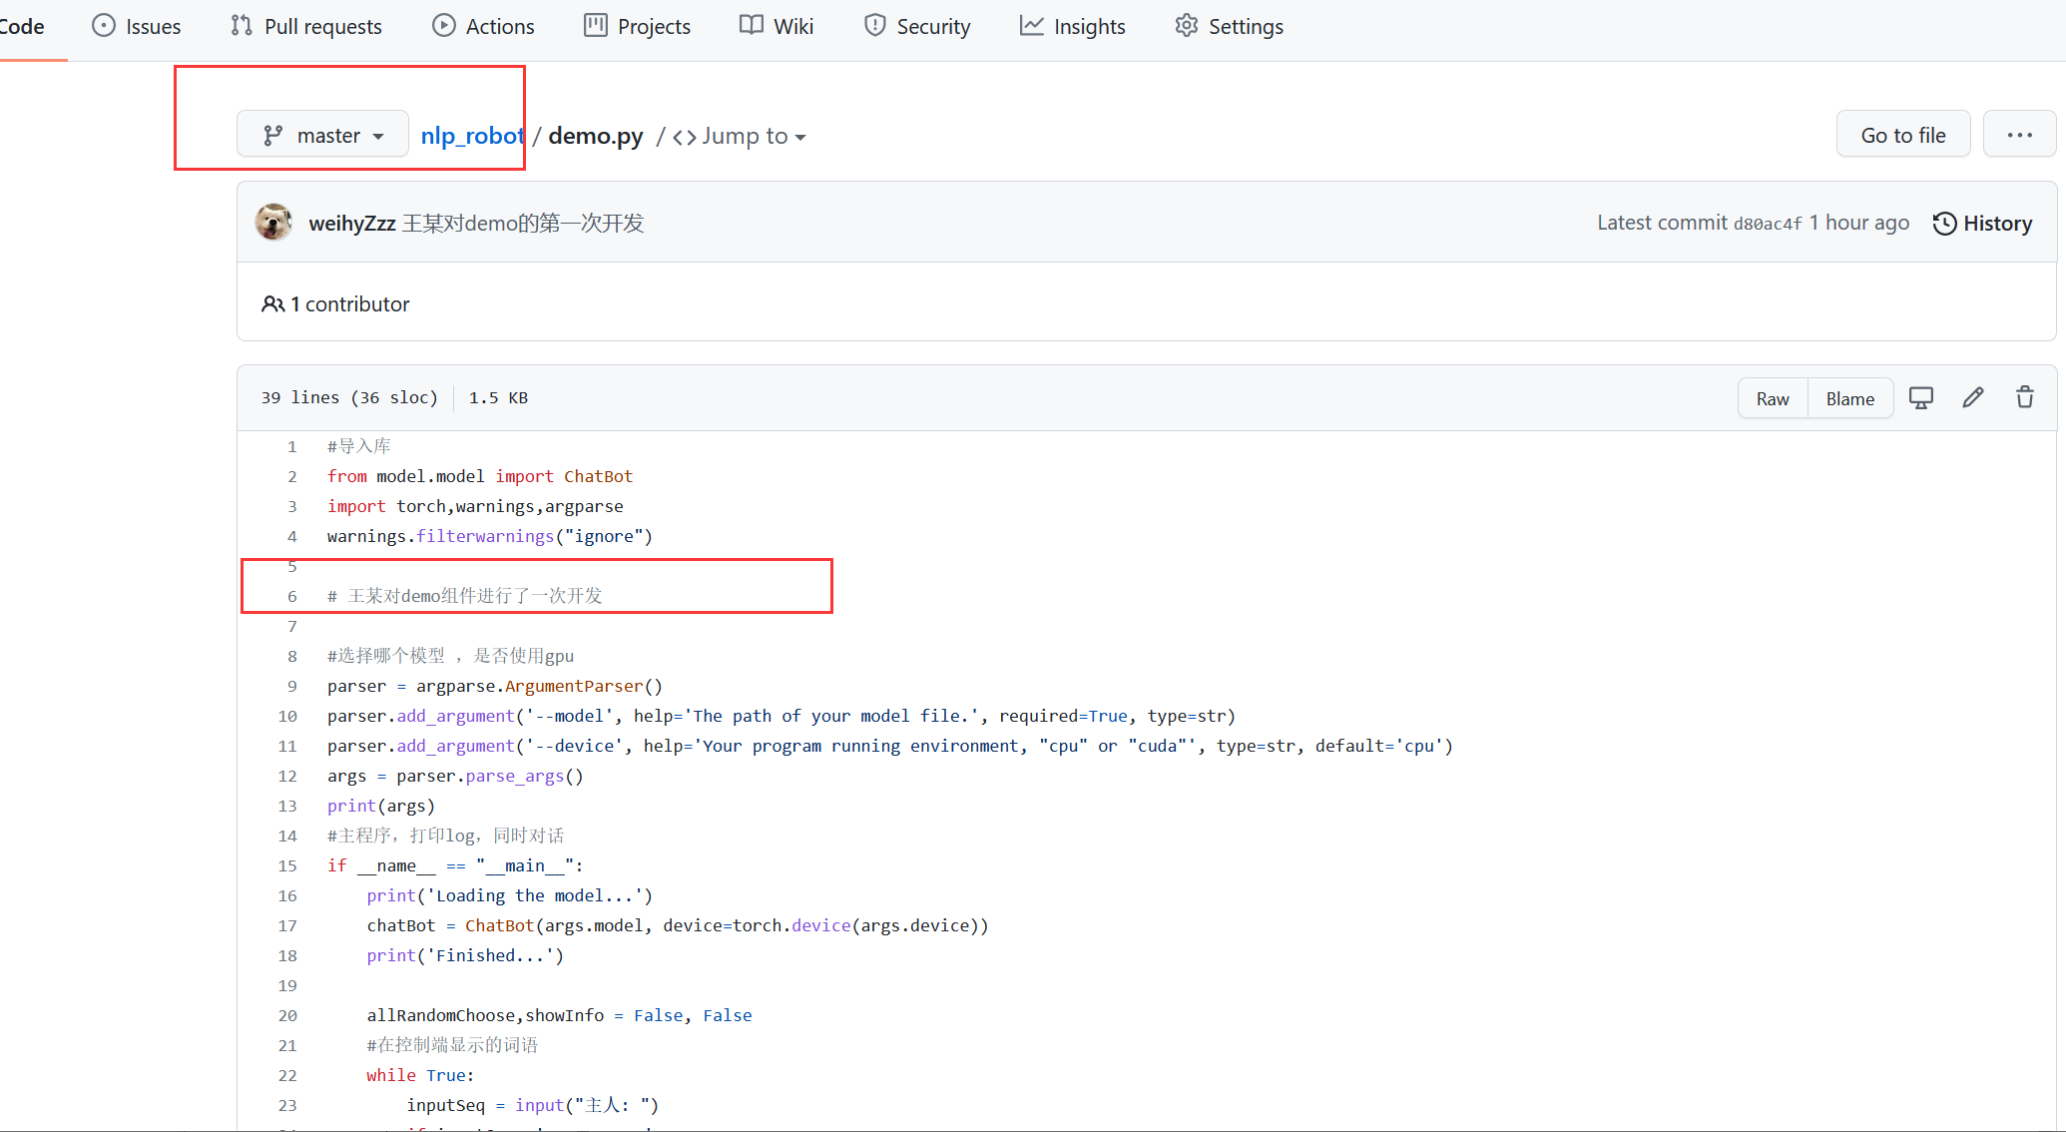Click the contributors people icon
The width and height of the screenshot is (2066, 1132).
coord(272,304)
